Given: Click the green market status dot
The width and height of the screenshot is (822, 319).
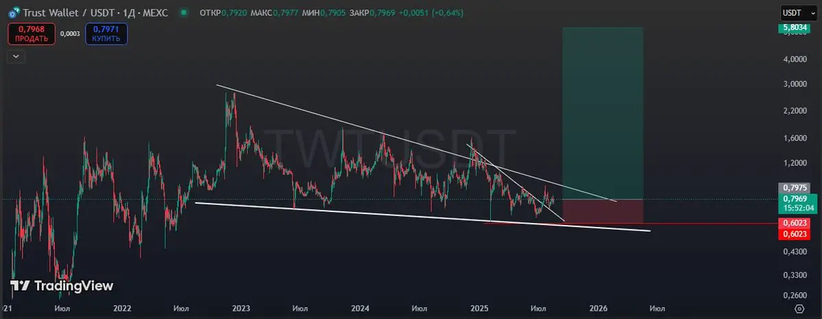Looking at the screenshot, I should coord(183,12).
